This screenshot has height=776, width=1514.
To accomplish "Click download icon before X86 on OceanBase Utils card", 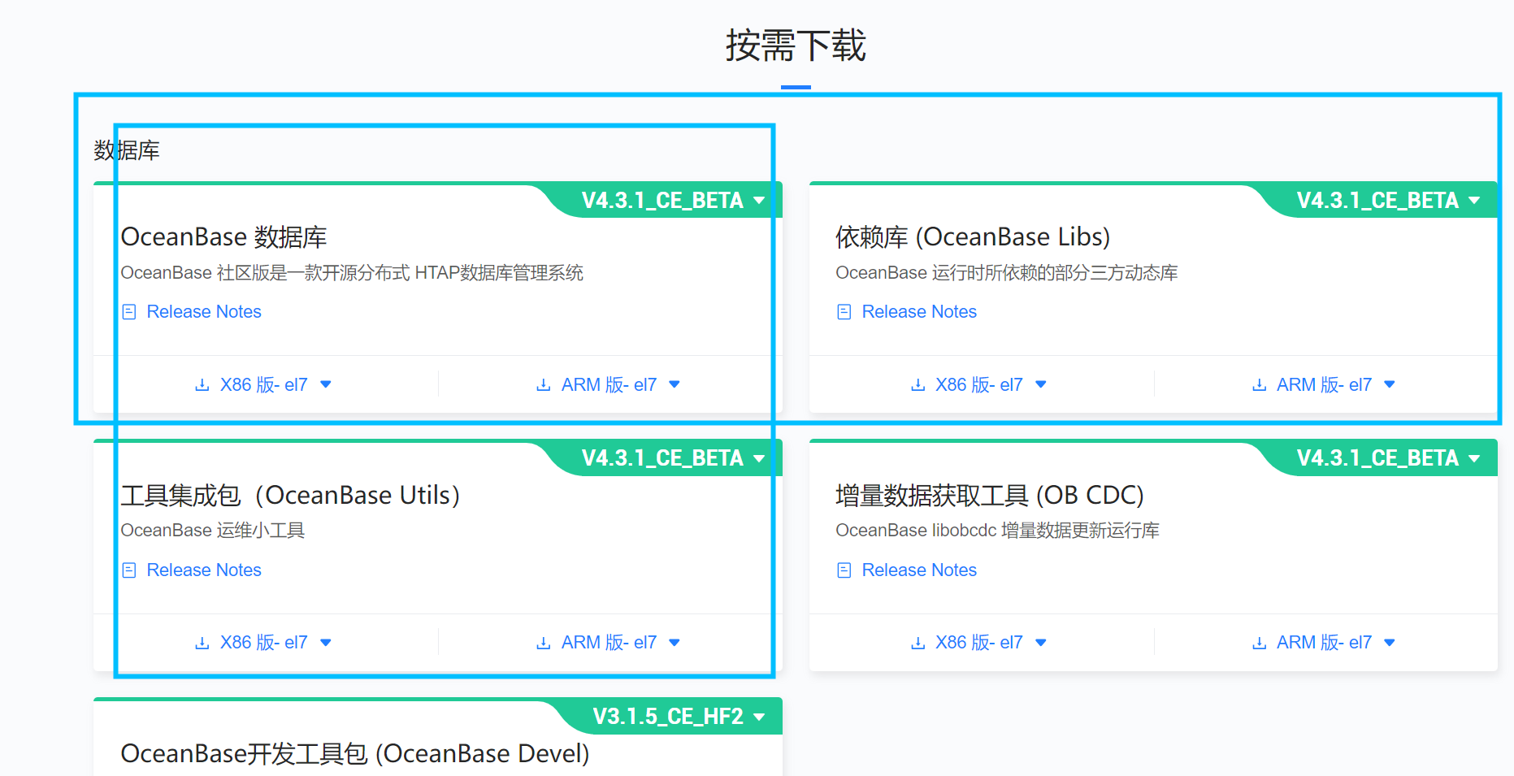I will (x=202, y=644).
